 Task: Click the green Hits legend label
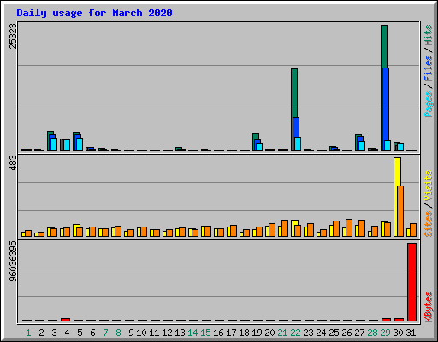point(428,35)
